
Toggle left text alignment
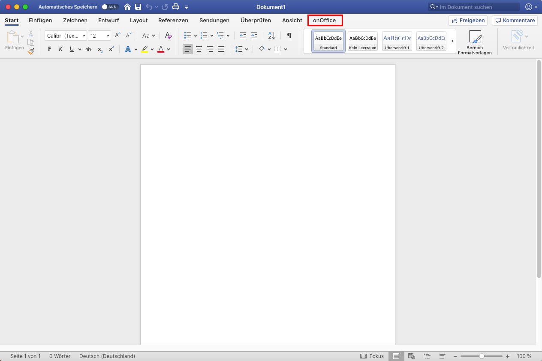click(x=188, y=49)
